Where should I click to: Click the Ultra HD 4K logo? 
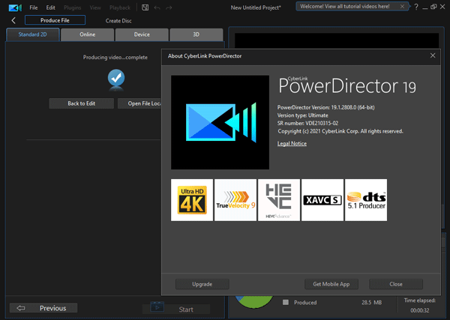[x=192, y=200]
